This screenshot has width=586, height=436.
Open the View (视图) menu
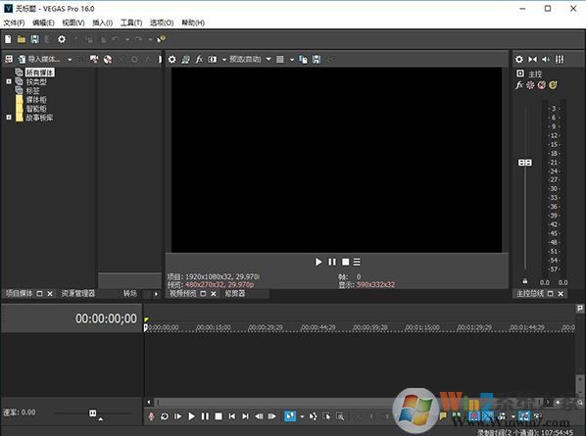coord(73,23)
